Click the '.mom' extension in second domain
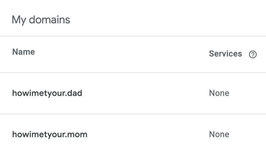The height and width of the screenshot is (150, 266). point(77,134)
